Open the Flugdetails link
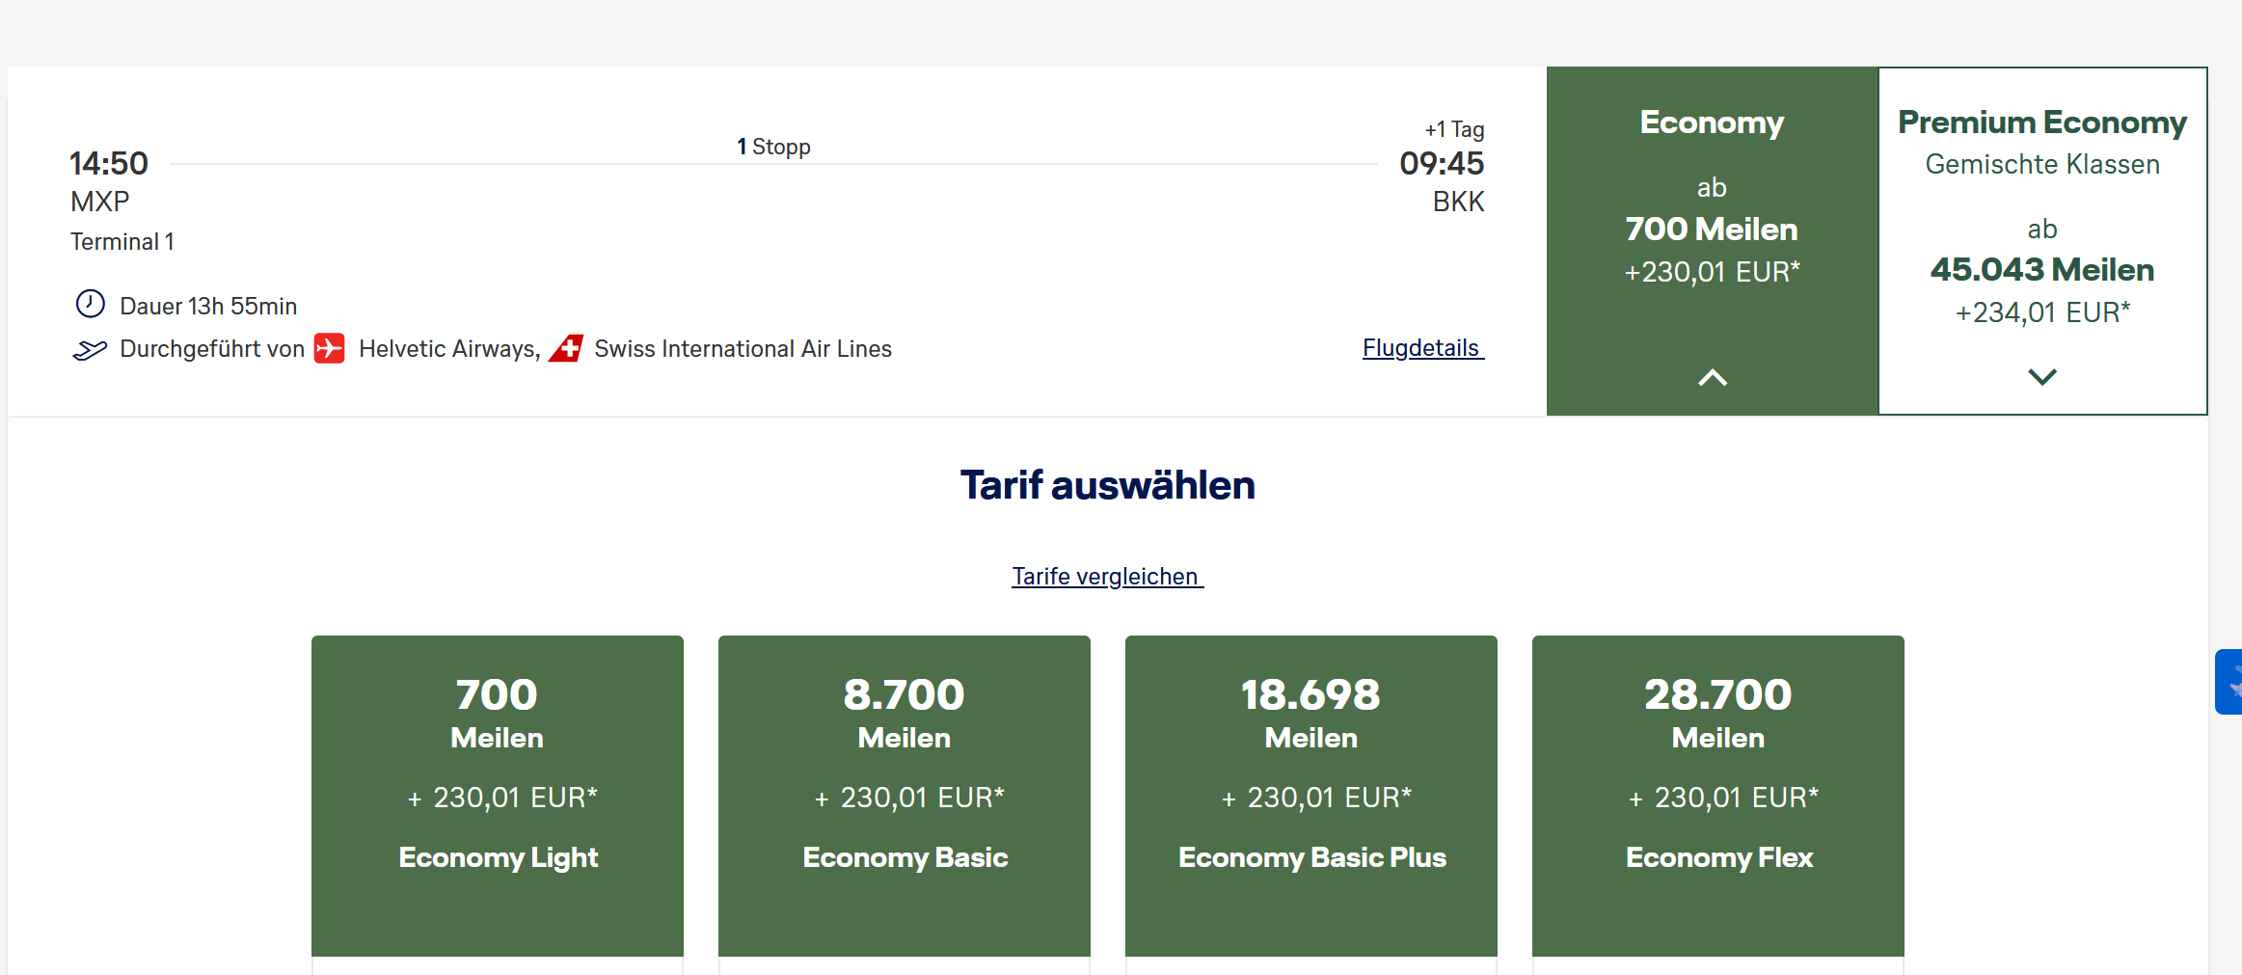Image resolution: width=2242 pixels, height=975 pixels. point(1423,348)
